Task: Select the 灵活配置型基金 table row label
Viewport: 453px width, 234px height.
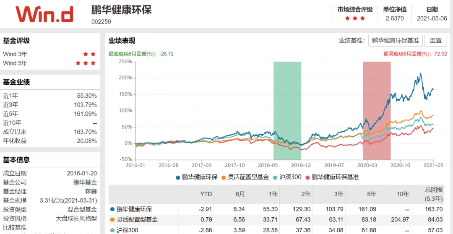Action: tap(137, 220)
